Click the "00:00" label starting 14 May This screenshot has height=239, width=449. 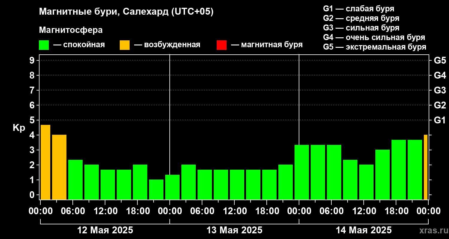[x=299, y=211]
